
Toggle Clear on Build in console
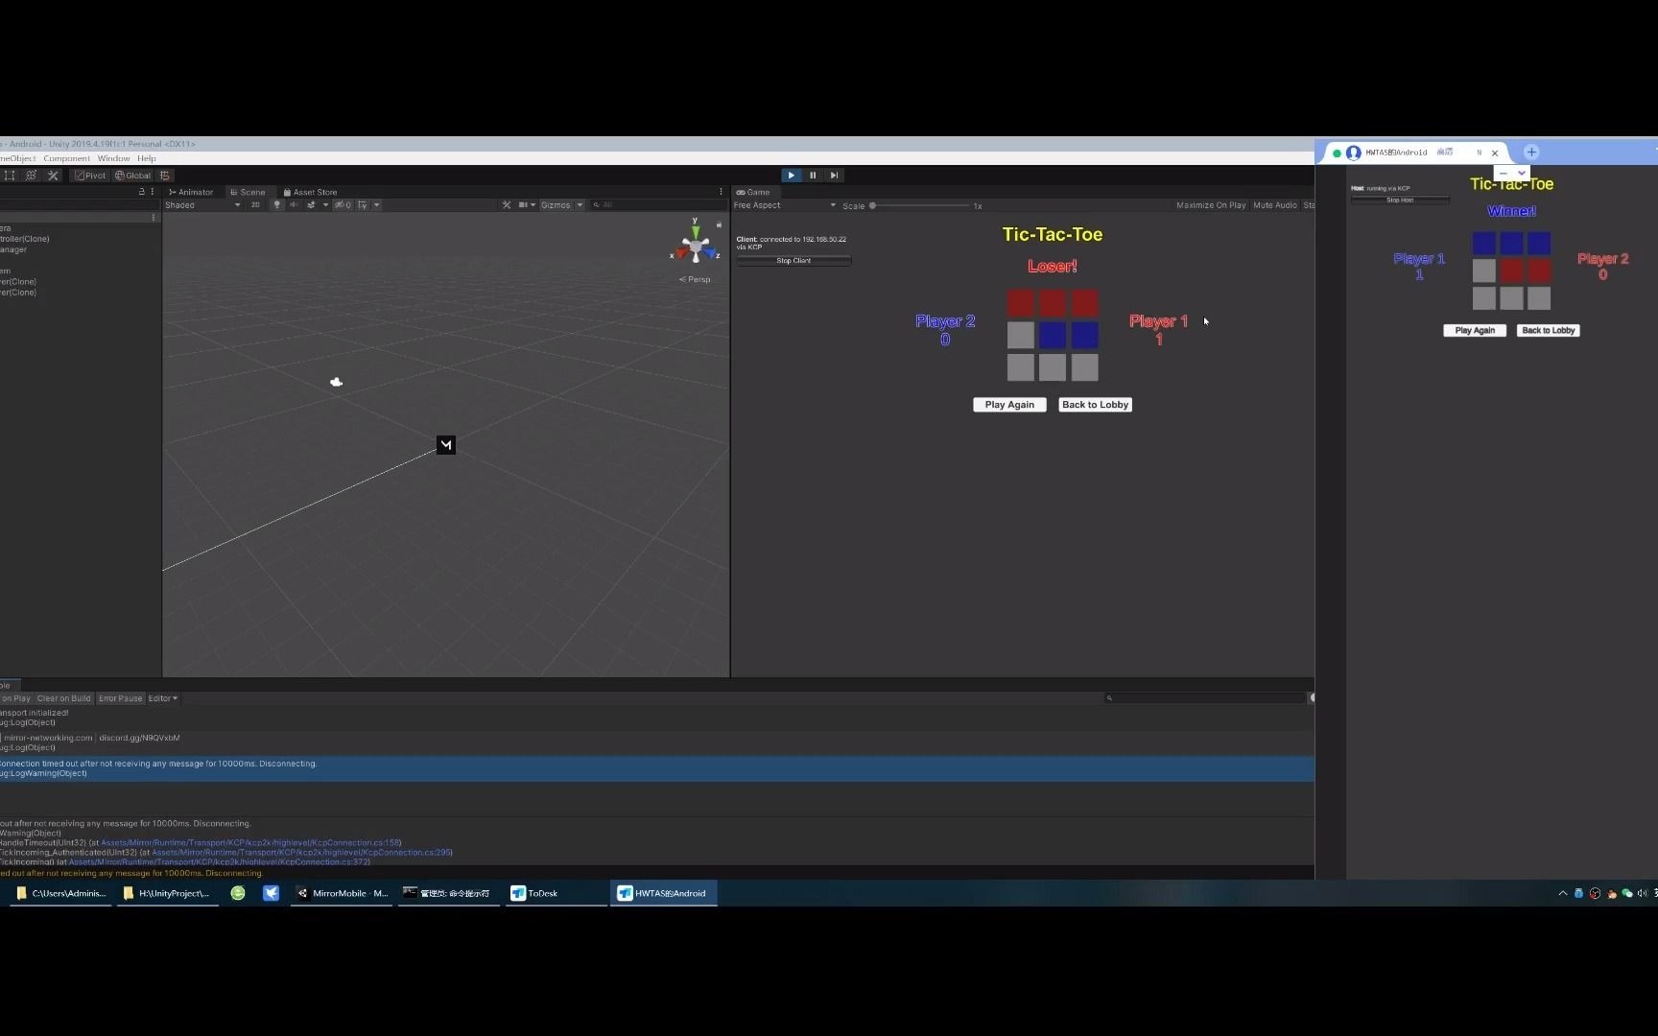pyautogui.click(x=63, y=698)
